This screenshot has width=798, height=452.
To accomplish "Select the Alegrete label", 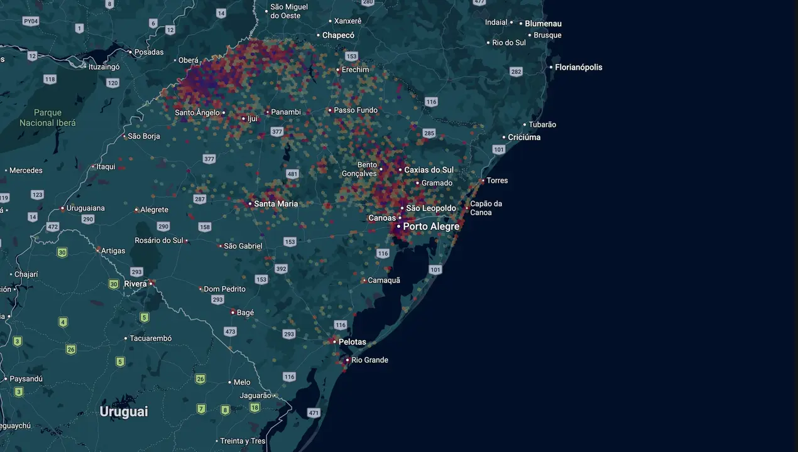I will (155, 210).
